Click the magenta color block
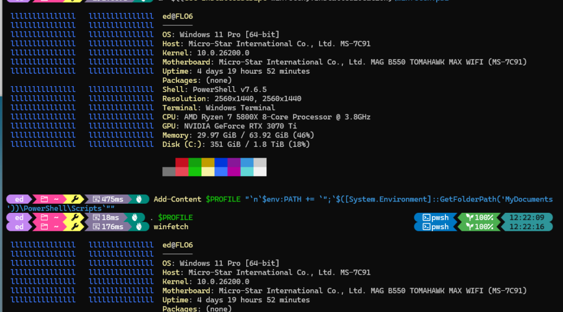 [234, 172]
